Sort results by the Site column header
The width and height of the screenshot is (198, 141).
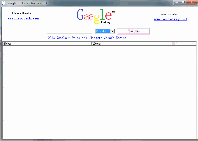coord(133,44)
